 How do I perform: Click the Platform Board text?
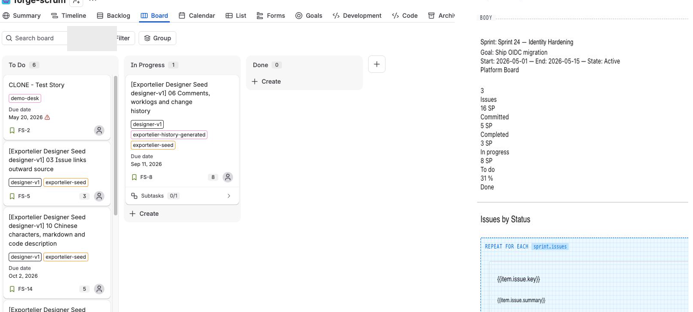499,70
